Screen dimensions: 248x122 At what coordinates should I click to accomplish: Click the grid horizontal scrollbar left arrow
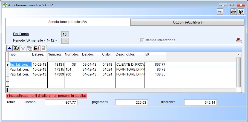pos(10,90)
